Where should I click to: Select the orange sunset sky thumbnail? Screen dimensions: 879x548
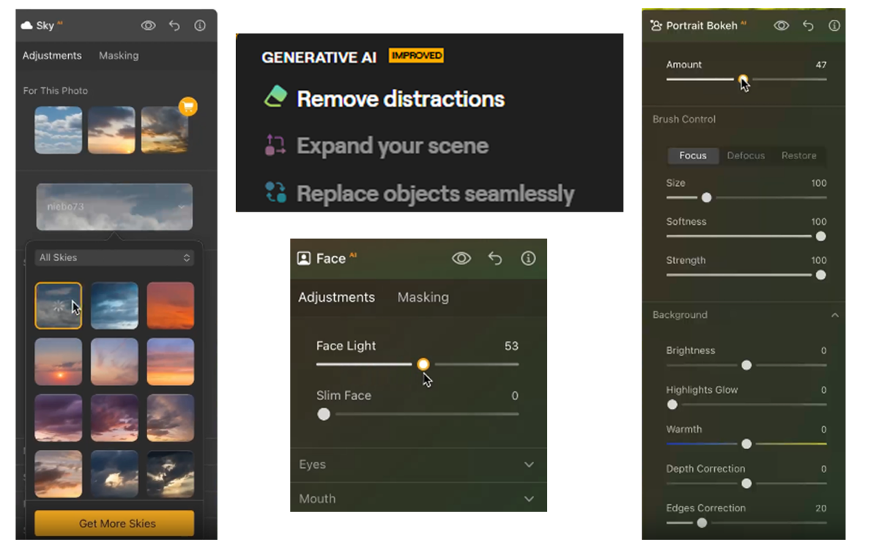point(171,306)
